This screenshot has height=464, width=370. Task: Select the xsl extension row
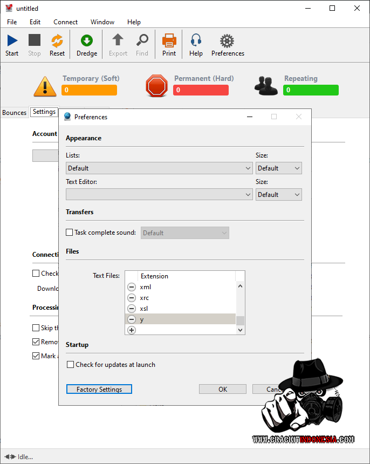click(x=183, y=309)
